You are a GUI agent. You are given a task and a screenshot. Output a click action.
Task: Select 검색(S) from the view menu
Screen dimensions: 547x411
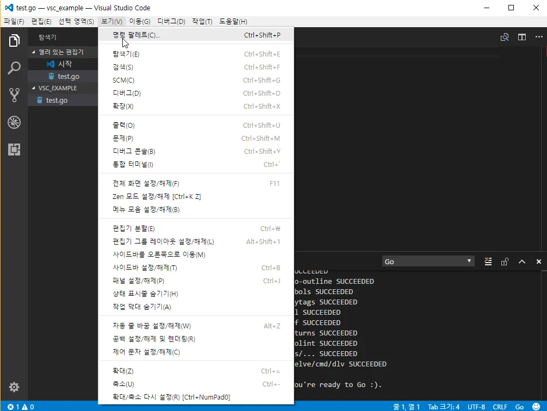[196, 67]
